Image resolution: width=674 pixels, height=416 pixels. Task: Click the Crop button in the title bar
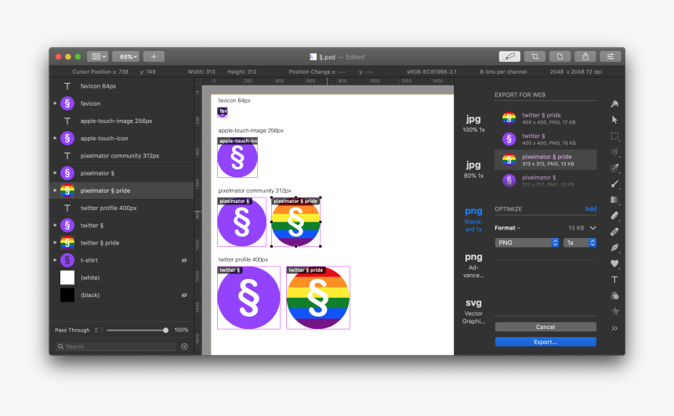[x=534, y=56]
